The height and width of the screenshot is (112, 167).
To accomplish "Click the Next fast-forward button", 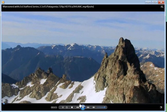I will [88, 107].
